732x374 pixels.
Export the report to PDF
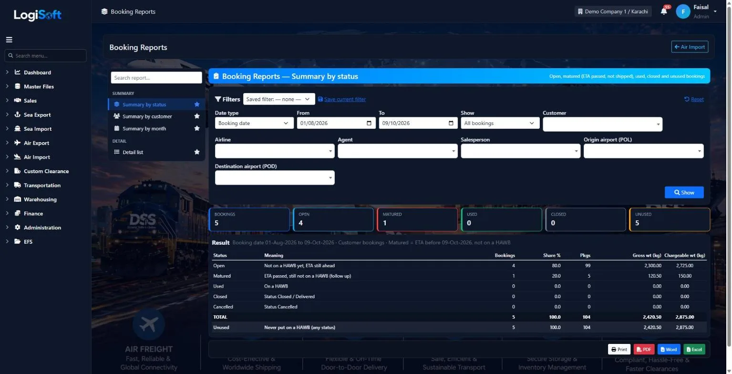click(x=644, y=349)
